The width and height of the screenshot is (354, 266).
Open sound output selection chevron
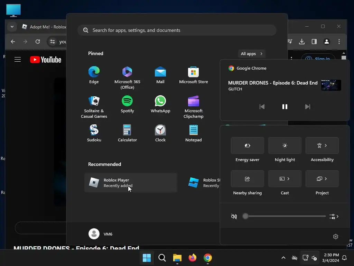tap(334, 216)
